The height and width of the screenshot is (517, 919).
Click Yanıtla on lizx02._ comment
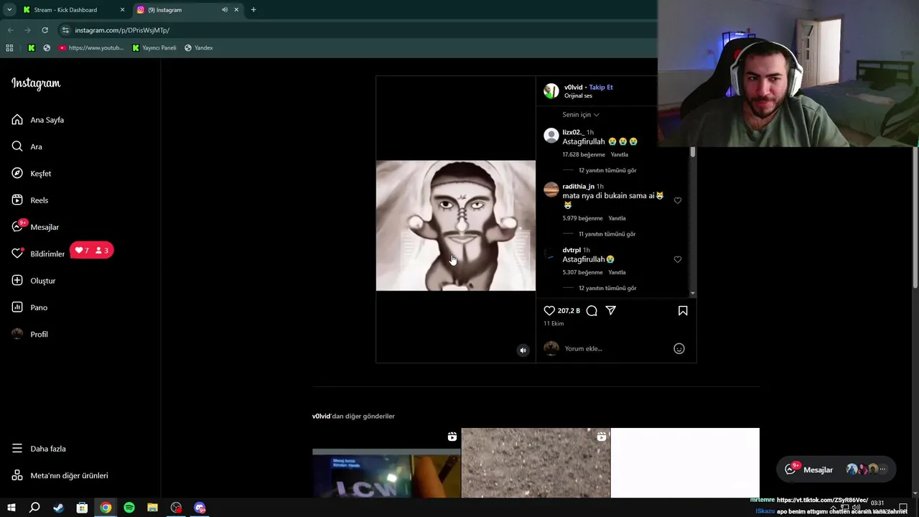(619, 154)
